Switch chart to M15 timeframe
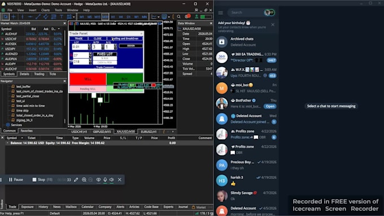The image size is (384, 216). pyautogui.click(x=97, y=17)
